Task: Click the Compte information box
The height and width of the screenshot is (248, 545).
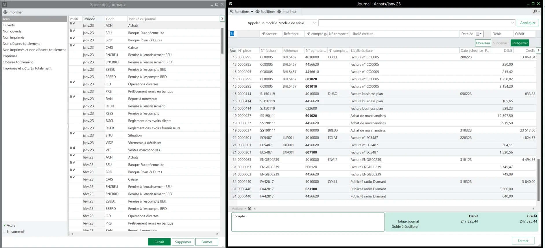Action: point(308,222)
